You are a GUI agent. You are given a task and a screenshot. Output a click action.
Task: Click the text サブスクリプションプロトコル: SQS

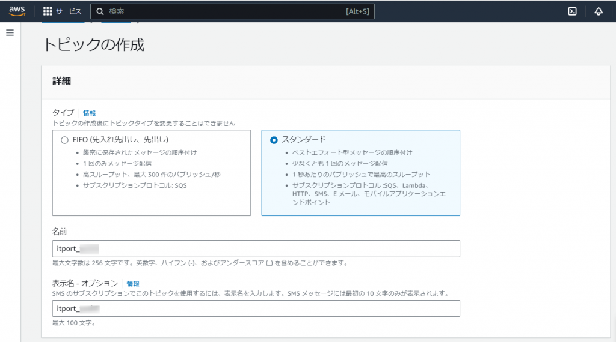pos(135,185)
